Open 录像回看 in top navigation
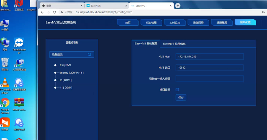 click(x=198, y=23)
